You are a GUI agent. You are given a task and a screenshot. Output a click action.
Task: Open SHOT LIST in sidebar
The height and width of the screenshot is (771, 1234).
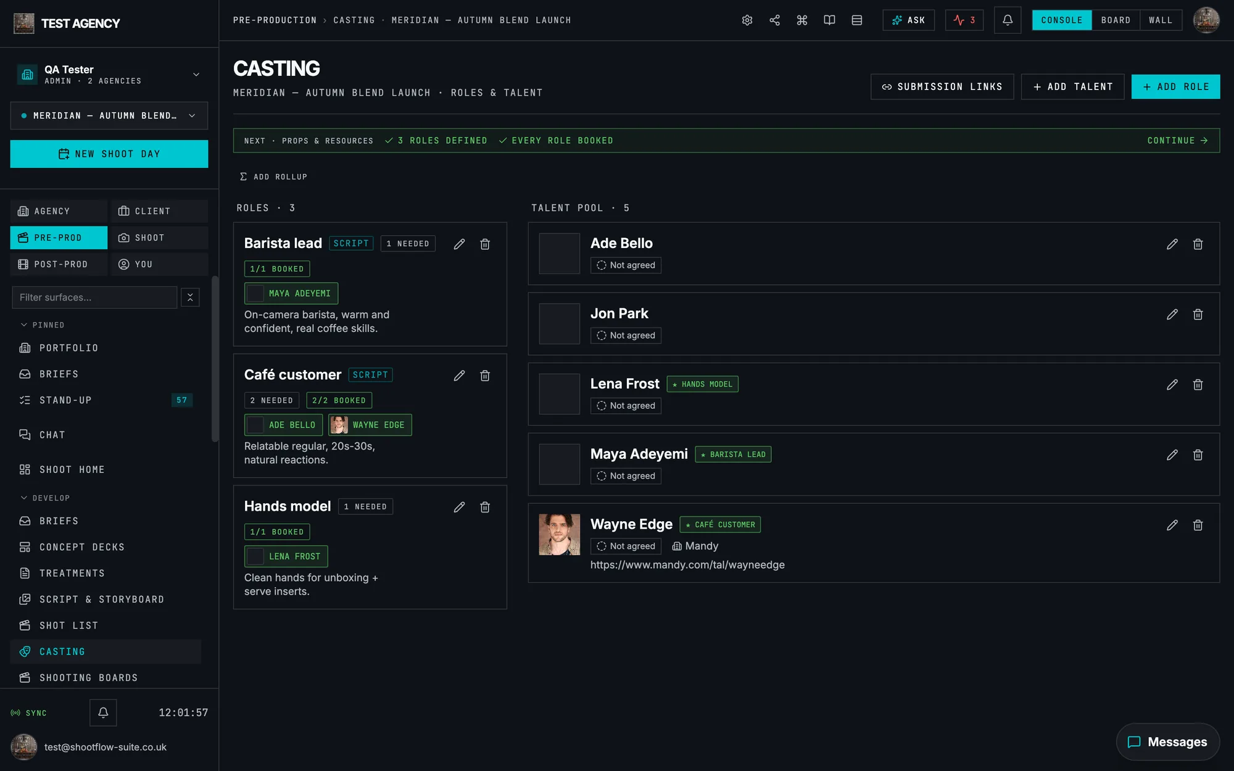[x=106, y=625]
